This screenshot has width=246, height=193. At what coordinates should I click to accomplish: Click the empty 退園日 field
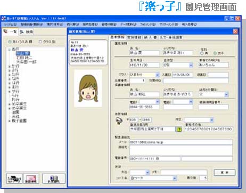pos(218,75)
